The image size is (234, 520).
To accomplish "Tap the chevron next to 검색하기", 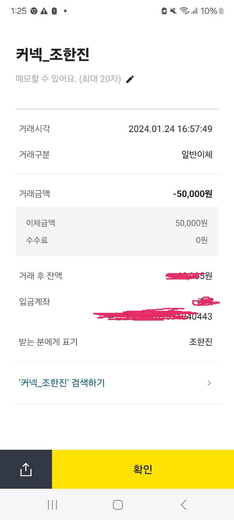I will coord(209,383).
